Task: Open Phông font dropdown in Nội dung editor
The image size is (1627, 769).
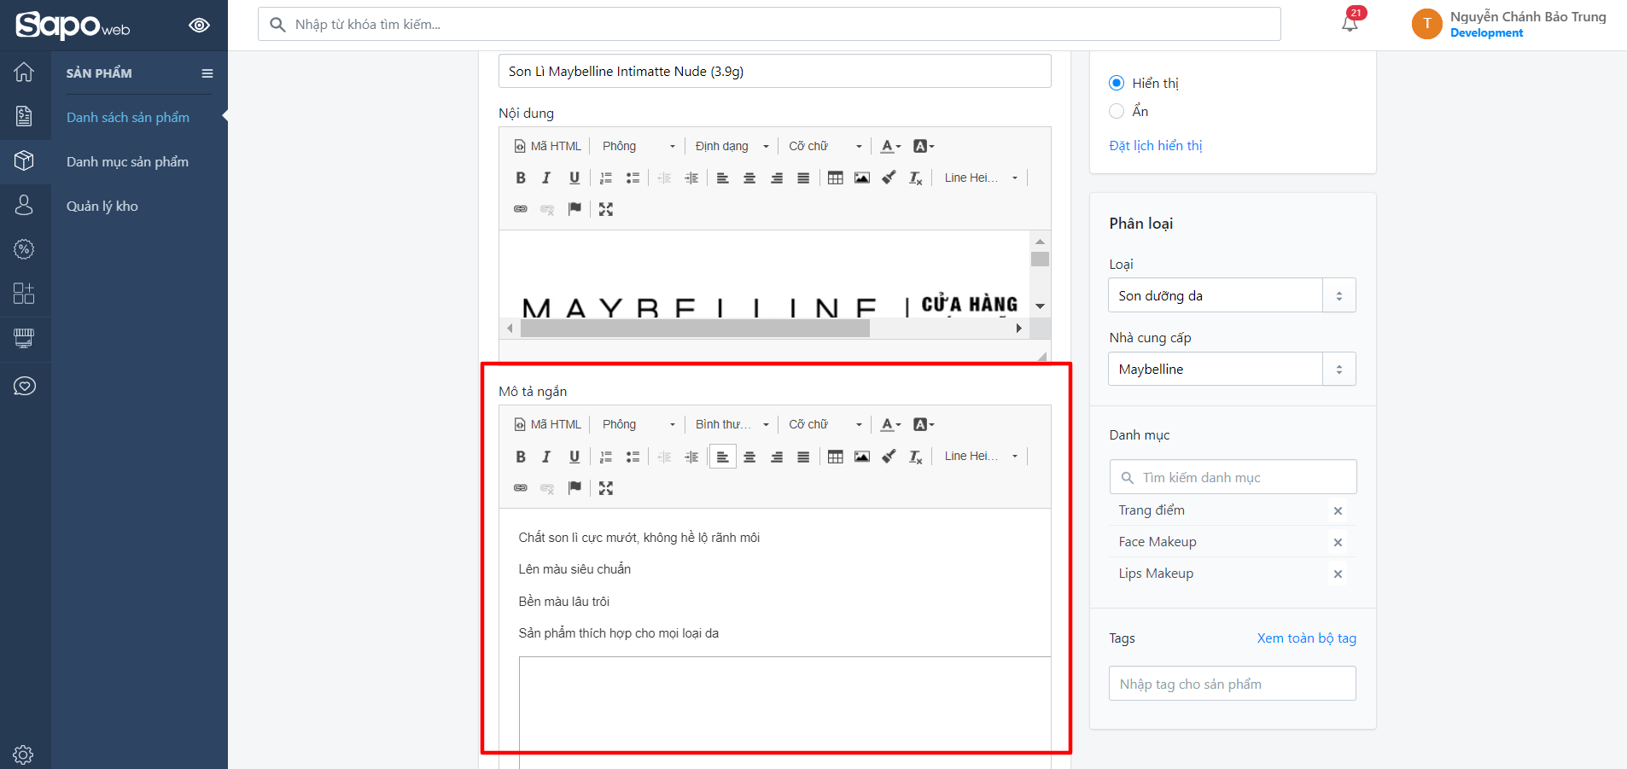Action: [639, 146]
